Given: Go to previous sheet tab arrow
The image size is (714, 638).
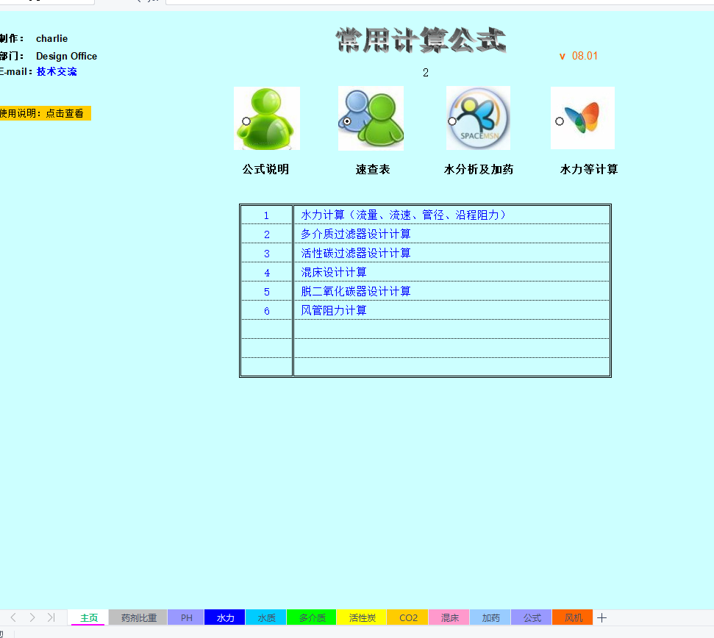Looking at the screenshot, I should 13,617.
